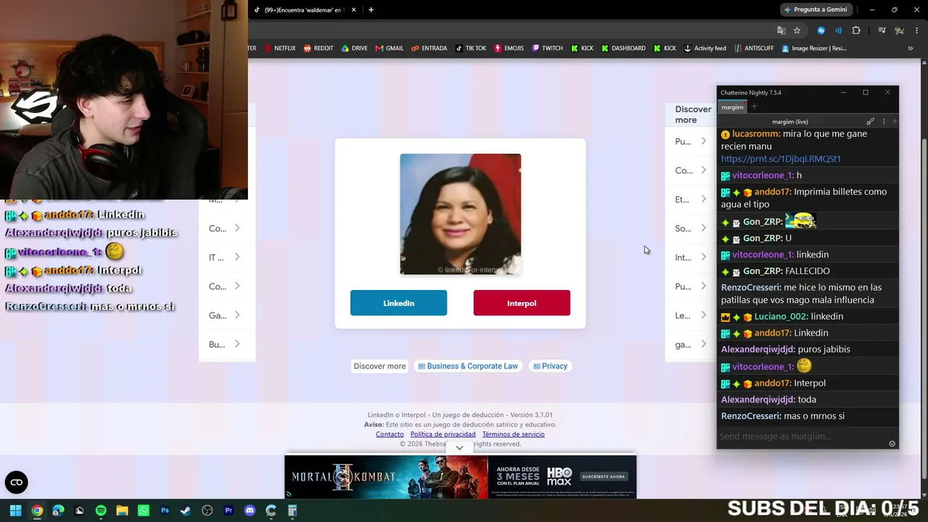Open the DASHBOARD bookmark
The width and height of the screenshot is (928, 522).
click(x=623, y=49)
